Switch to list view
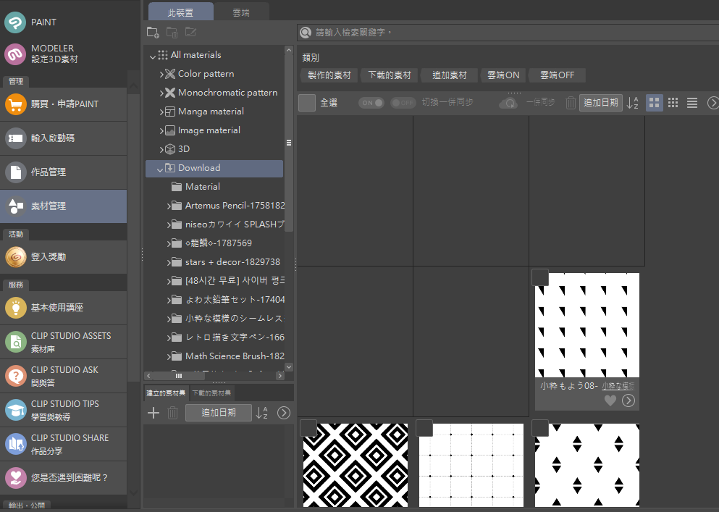This screenshot has height=512, width=719. click(x=692, y=103)
